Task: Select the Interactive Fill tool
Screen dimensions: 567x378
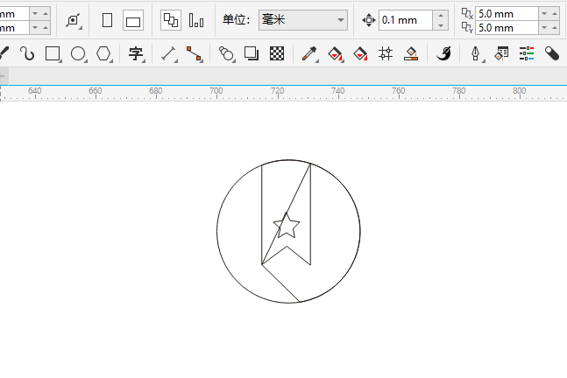Action: click(336, 53)
